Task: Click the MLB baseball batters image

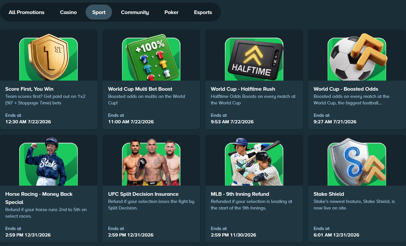Action: pos(254,162)
